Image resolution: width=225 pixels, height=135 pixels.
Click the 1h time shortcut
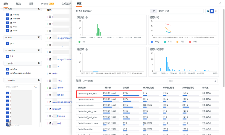pos(154,11)
